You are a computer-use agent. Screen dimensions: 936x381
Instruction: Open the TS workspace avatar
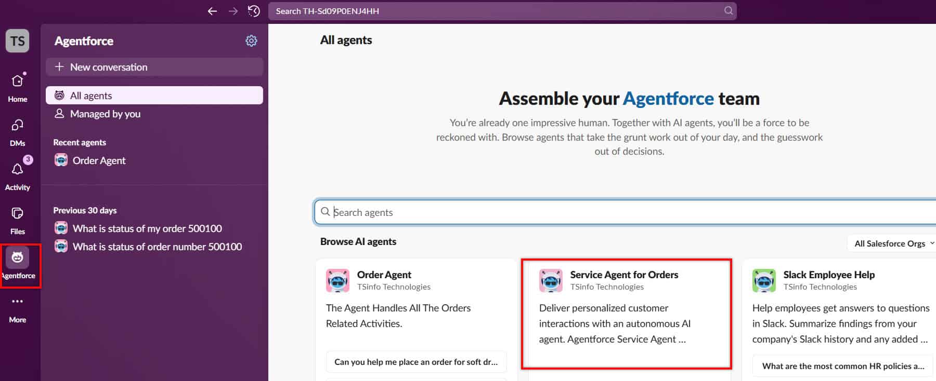pos(17,41)
